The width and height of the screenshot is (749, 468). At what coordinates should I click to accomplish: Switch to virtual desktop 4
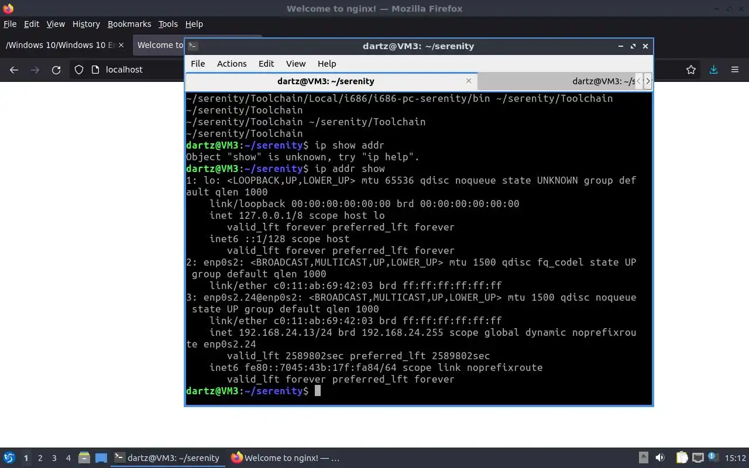click(68, 458)
